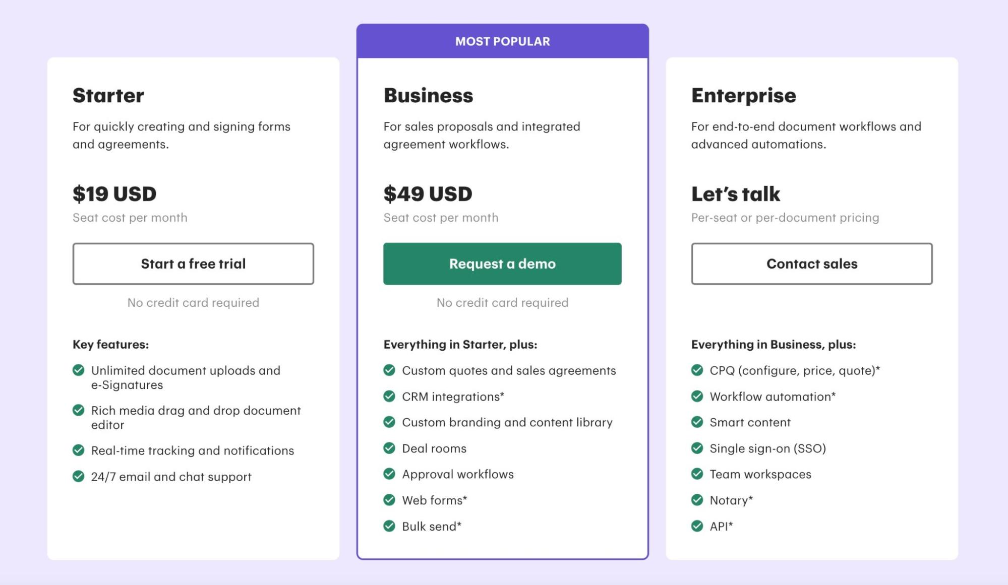
Task: Click the checkmark next to Team workspaces
Action: point(697,474)
